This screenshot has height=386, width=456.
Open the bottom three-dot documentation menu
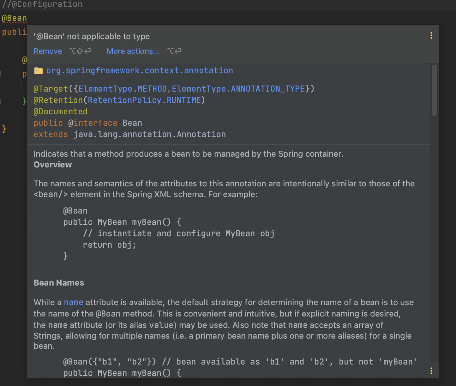(431, 371)
